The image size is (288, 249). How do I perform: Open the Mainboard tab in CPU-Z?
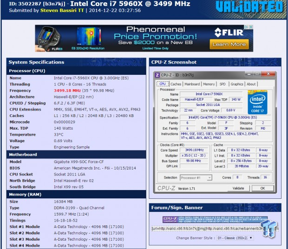(x=192, y=84)
